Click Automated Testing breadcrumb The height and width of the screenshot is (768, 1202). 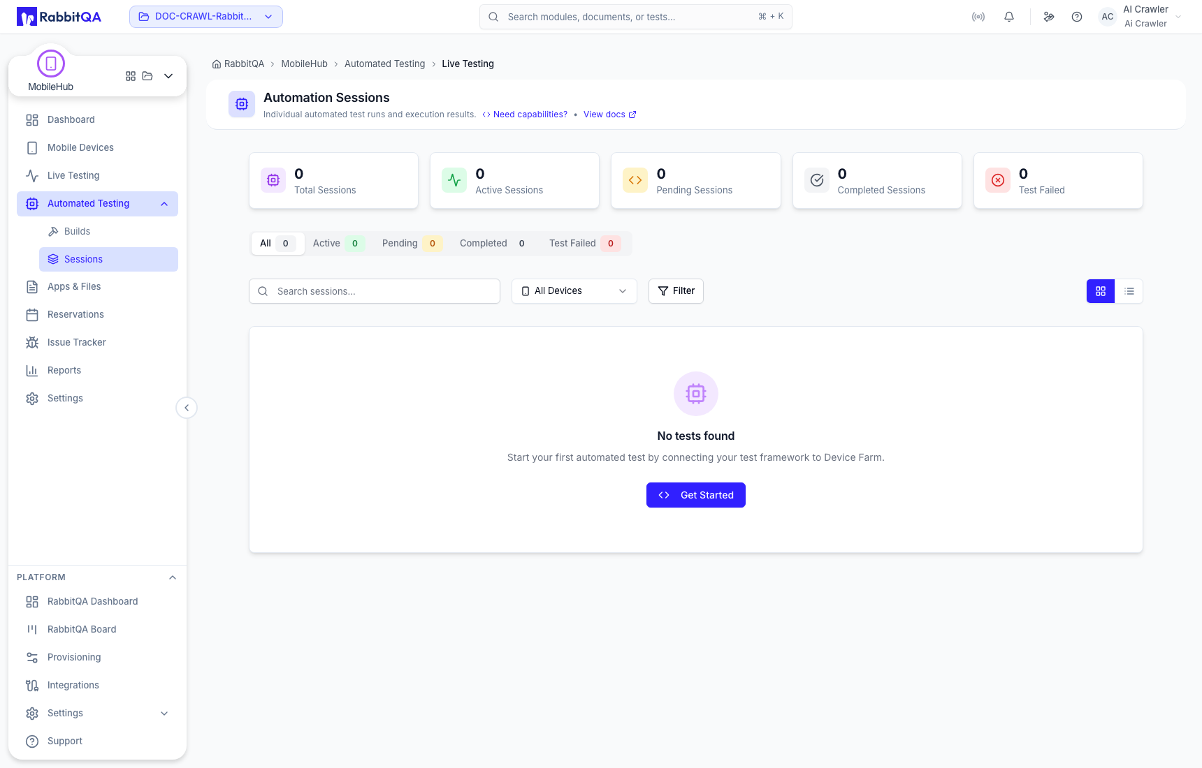click(x=384, y=64)
